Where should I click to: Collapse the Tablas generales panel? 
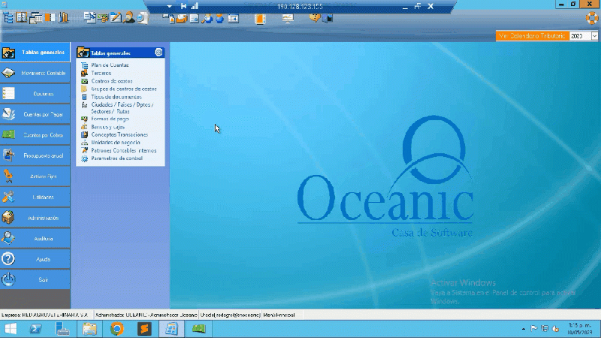pos(159,53)
